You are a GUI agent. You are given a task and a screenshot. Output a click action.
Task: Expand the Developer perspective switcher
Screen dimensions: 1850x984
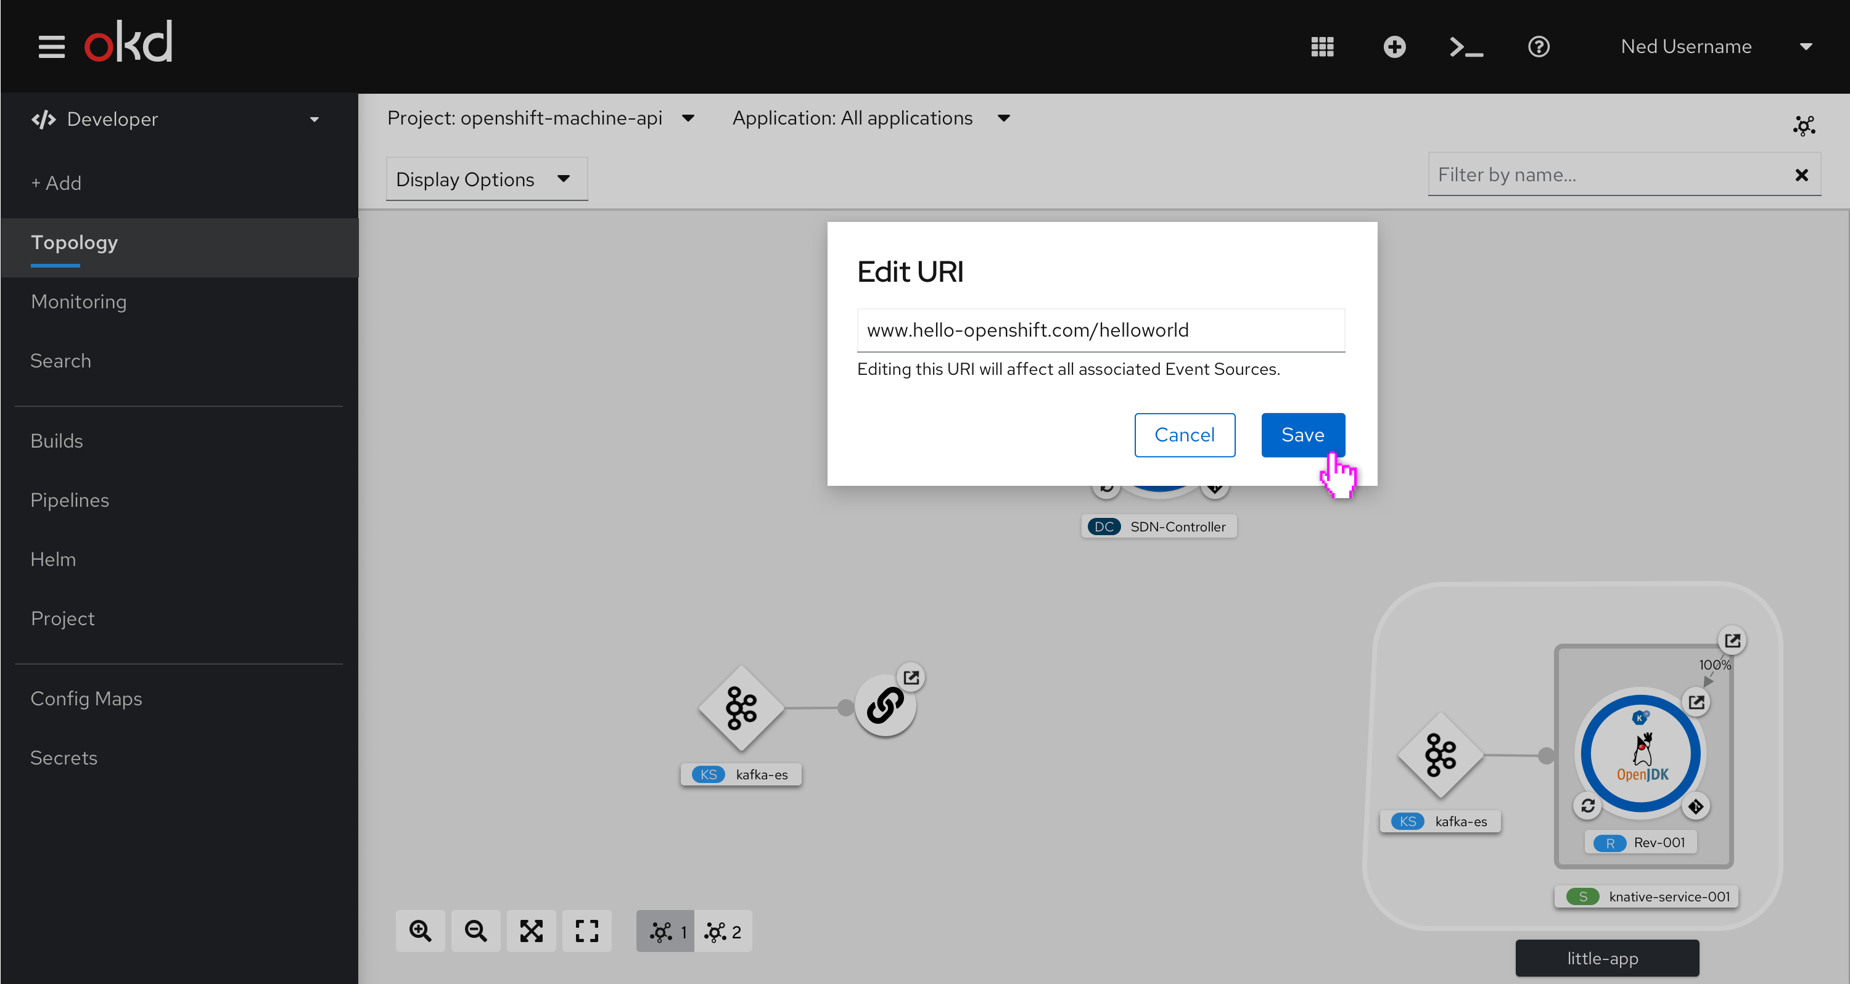coord(176,119)
